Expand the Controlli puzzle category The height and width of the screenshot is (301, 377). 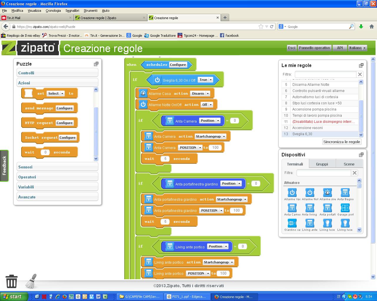57,73
